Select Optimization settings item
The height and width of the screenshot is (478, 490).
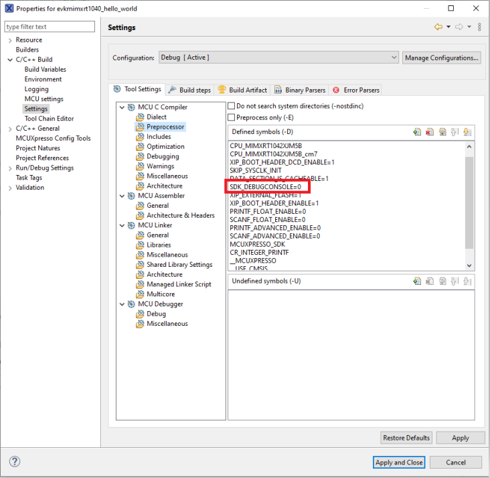(165, 147)
